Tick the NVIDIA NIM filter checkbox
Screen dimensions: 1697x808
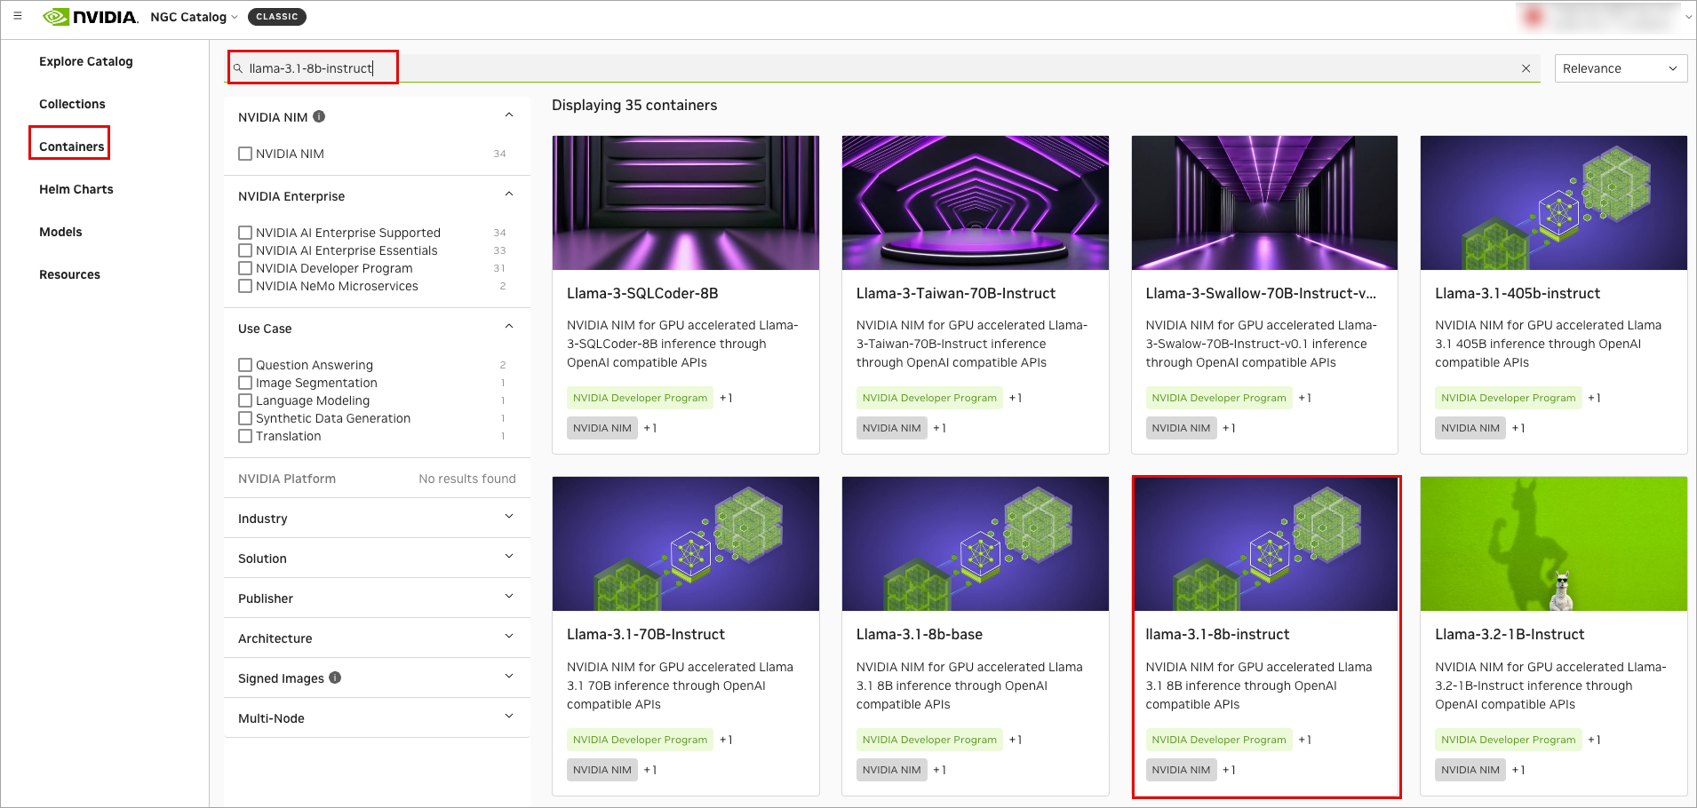coord(245,154)
